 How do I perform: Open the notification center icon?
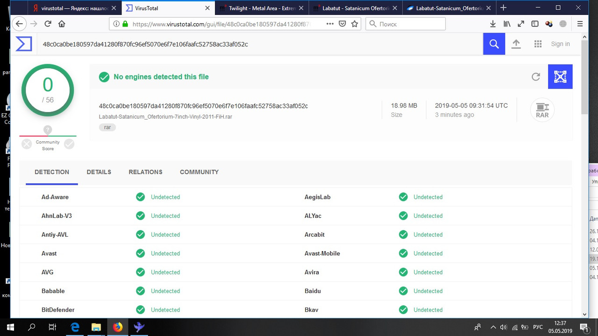(x=584, y=327)
